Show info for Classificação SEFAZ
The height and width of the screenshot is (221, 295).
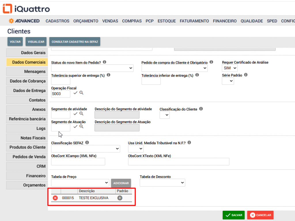[87, 143]
